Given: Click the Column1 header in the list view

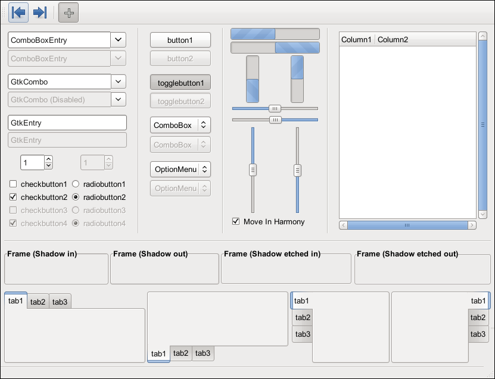Looking at the screenshot, I should [x=357, y=39].
